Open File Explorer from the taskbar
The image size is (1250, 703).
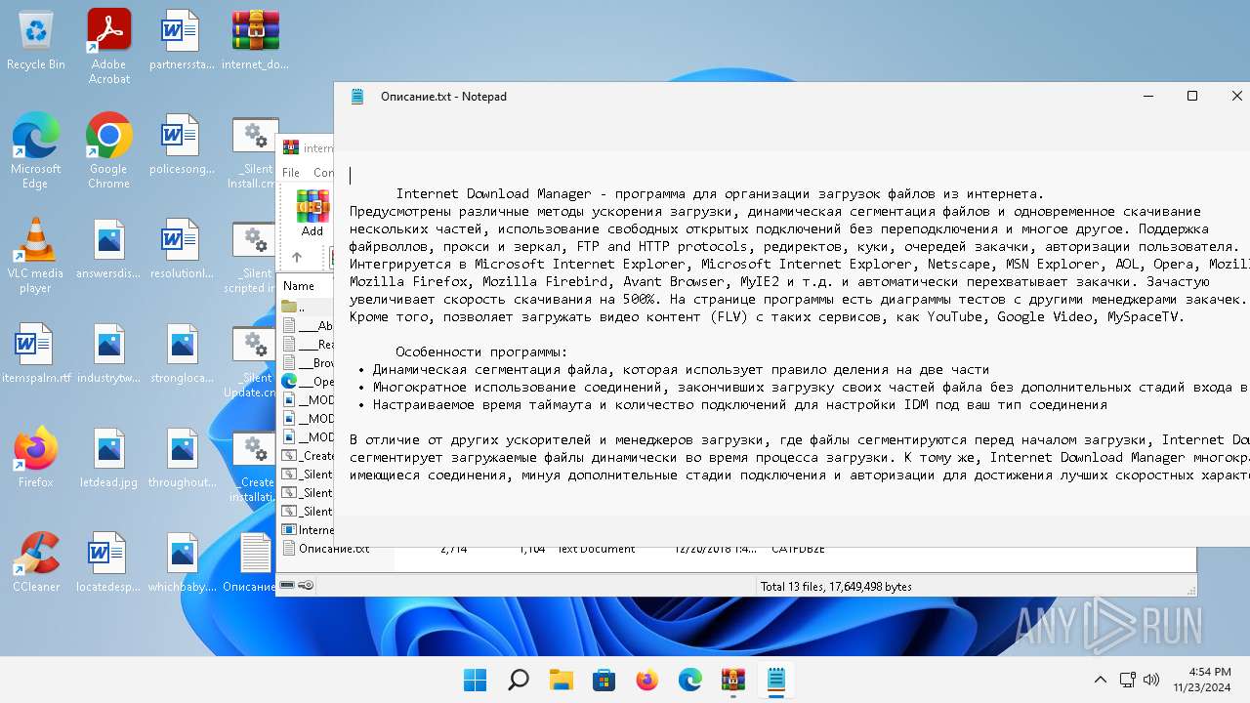[562, 680]
